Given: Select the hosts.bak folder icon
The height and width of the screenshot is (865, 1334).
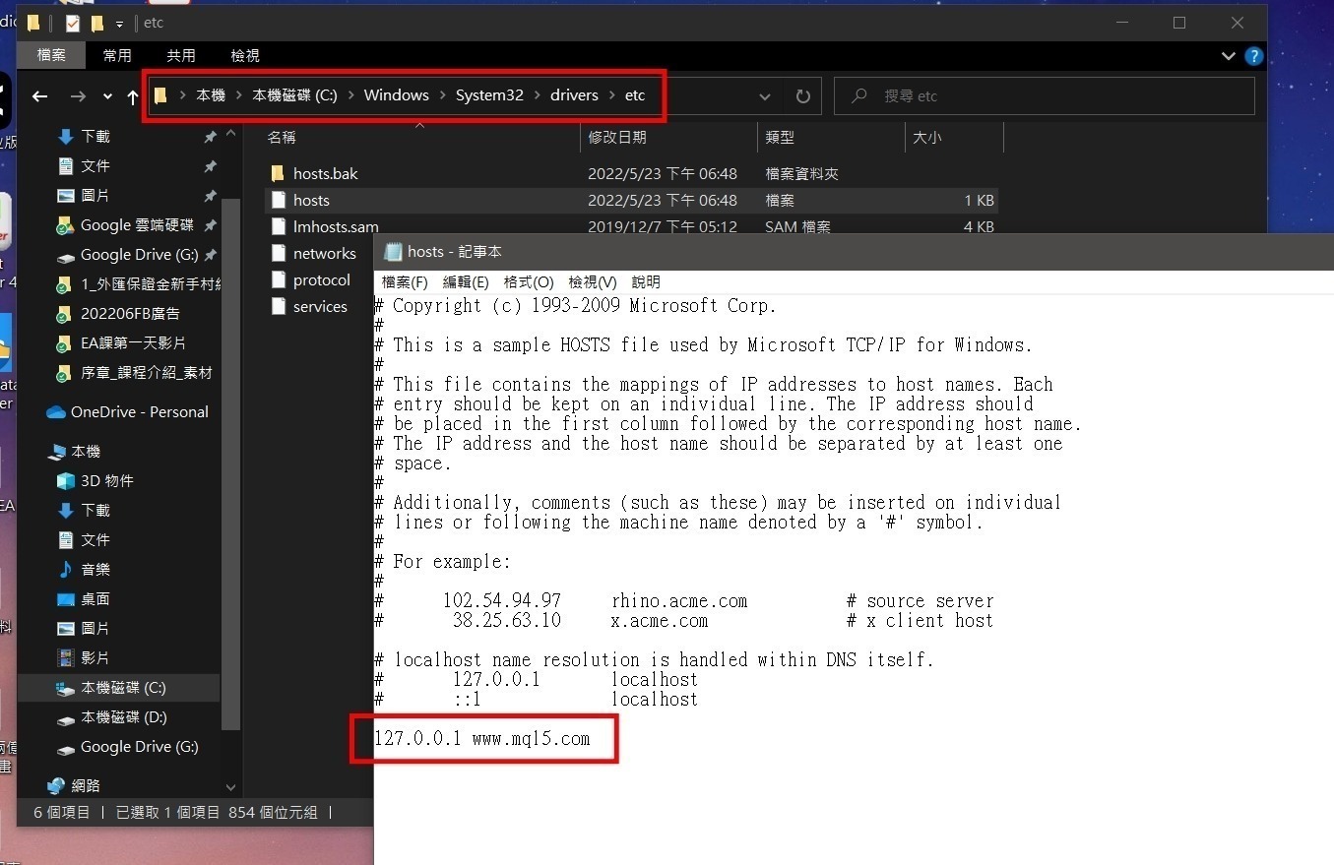Looking at the screenshot, I should 277,173.
